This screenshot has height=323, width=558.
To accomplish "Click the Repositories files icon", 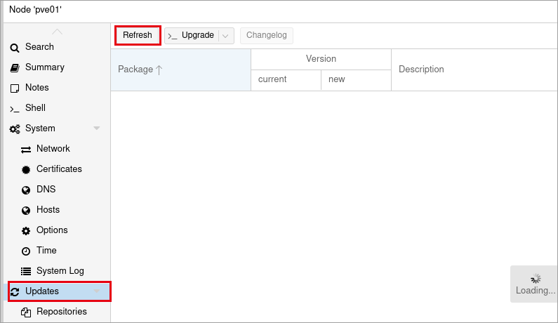I will pos(26,312).
